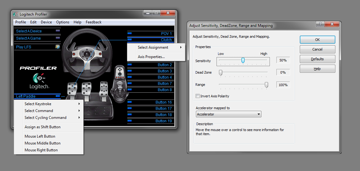Expand Select Cycling Command submenu

[48, 118]
